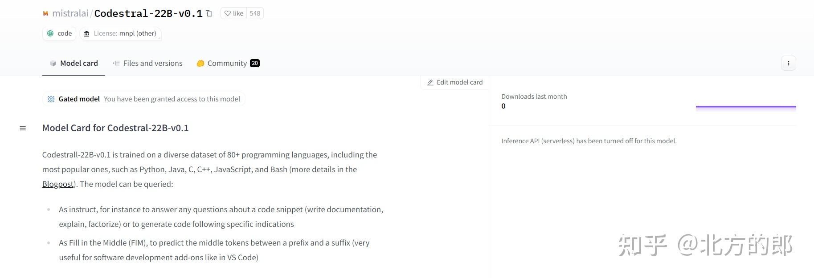The width and height of the screenshot is (814, 278).
Task: Click the License: mnpl (other) tag
Action: coord(120,33)
